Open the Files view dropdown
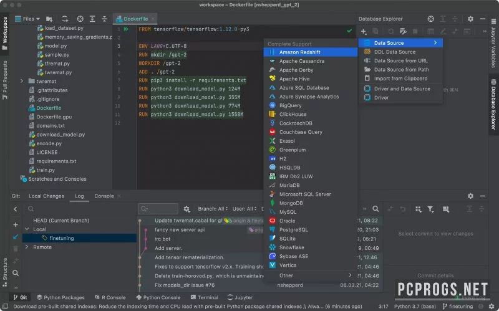The height and width of the screenshot is (311, 499). click(x=27, y=19)
